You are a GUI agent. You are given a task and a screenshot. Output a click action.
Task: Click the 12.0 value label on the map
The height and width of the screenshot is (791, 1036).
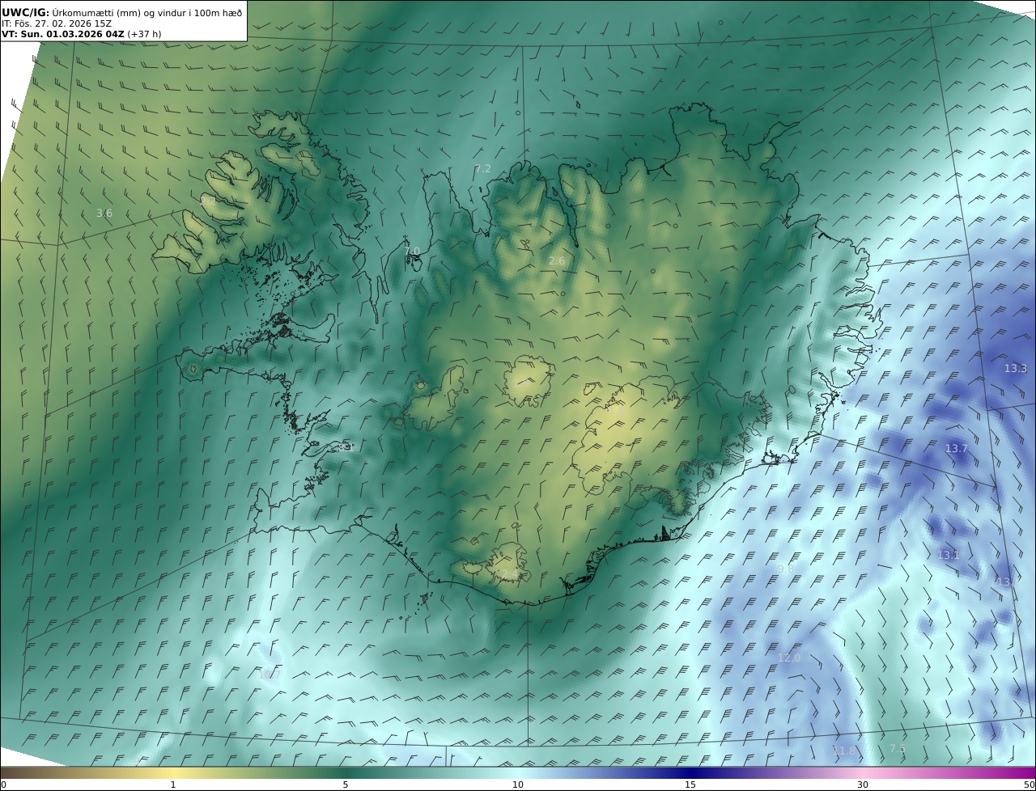coord(788,658)
